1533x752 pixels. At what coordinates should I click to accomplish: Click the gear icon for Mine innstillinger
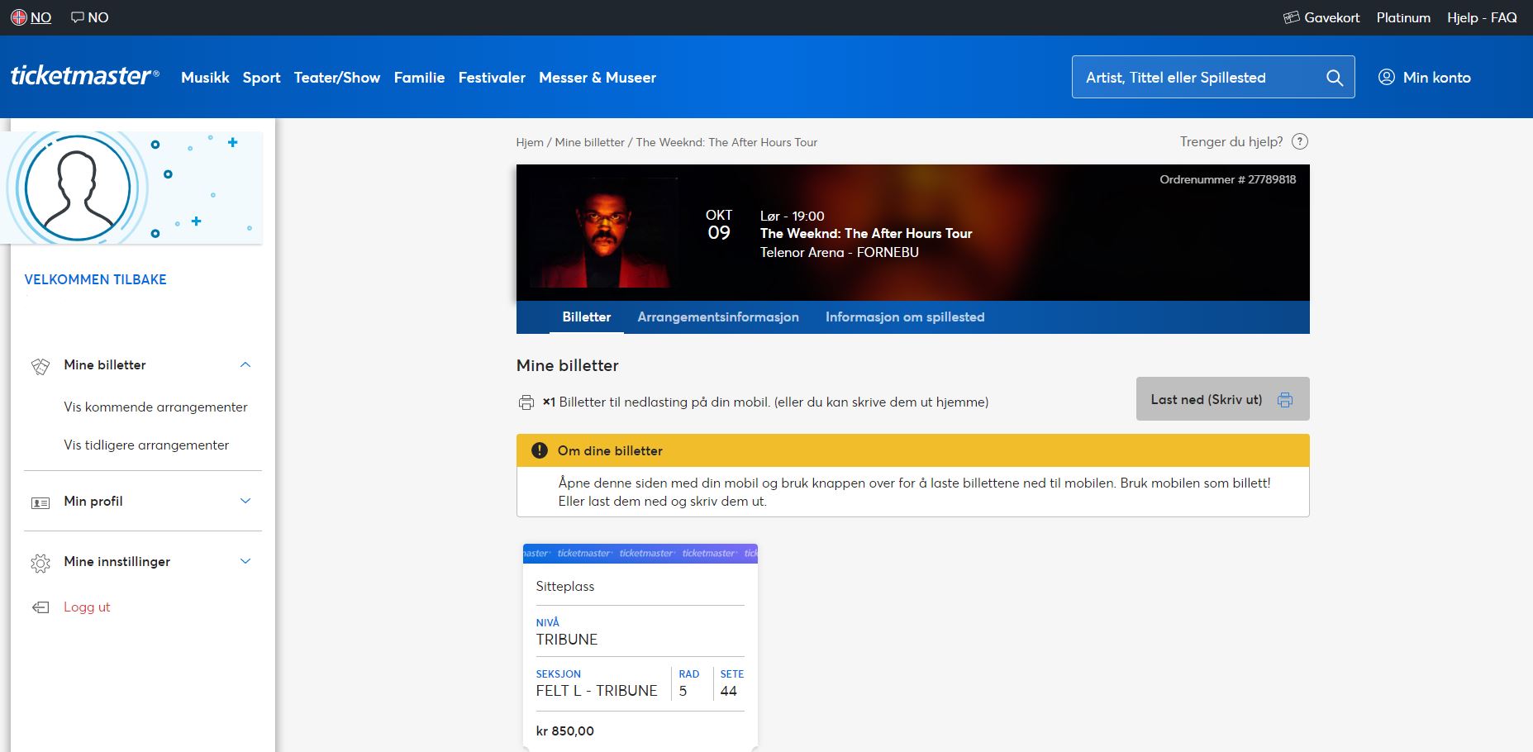(x=39, y=561)
